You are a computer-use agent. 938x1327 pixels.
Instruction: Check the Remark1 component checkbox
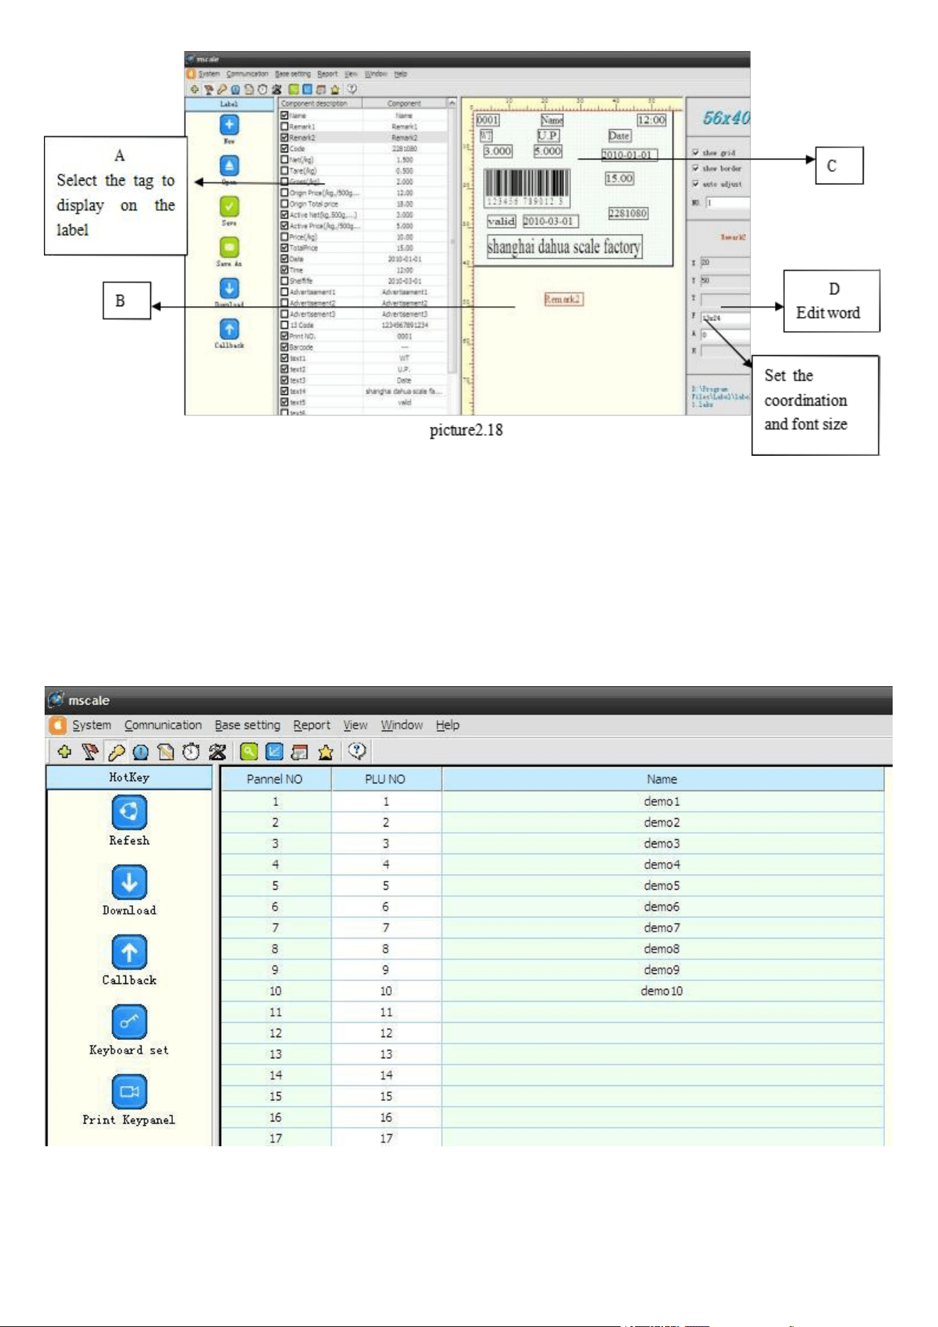(x=284, y=126)
